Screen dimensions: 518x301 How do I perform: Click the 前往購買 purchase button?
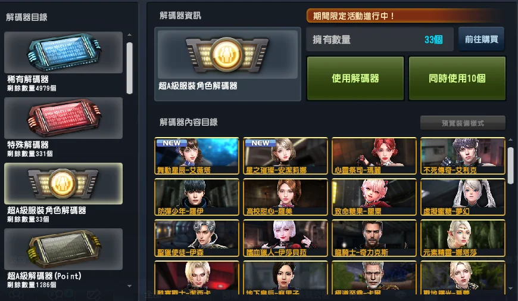[481, 39]
